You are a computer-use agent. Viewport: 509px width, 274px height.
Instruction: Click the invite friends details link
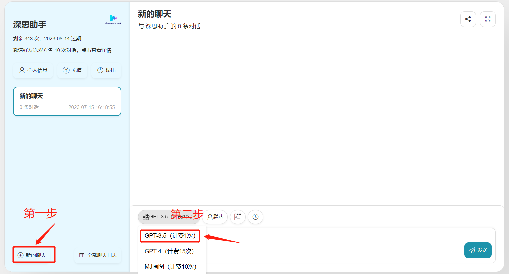[62, 50]
